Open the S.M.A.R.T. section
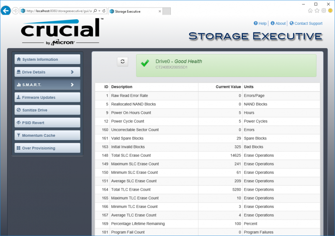 47,84
